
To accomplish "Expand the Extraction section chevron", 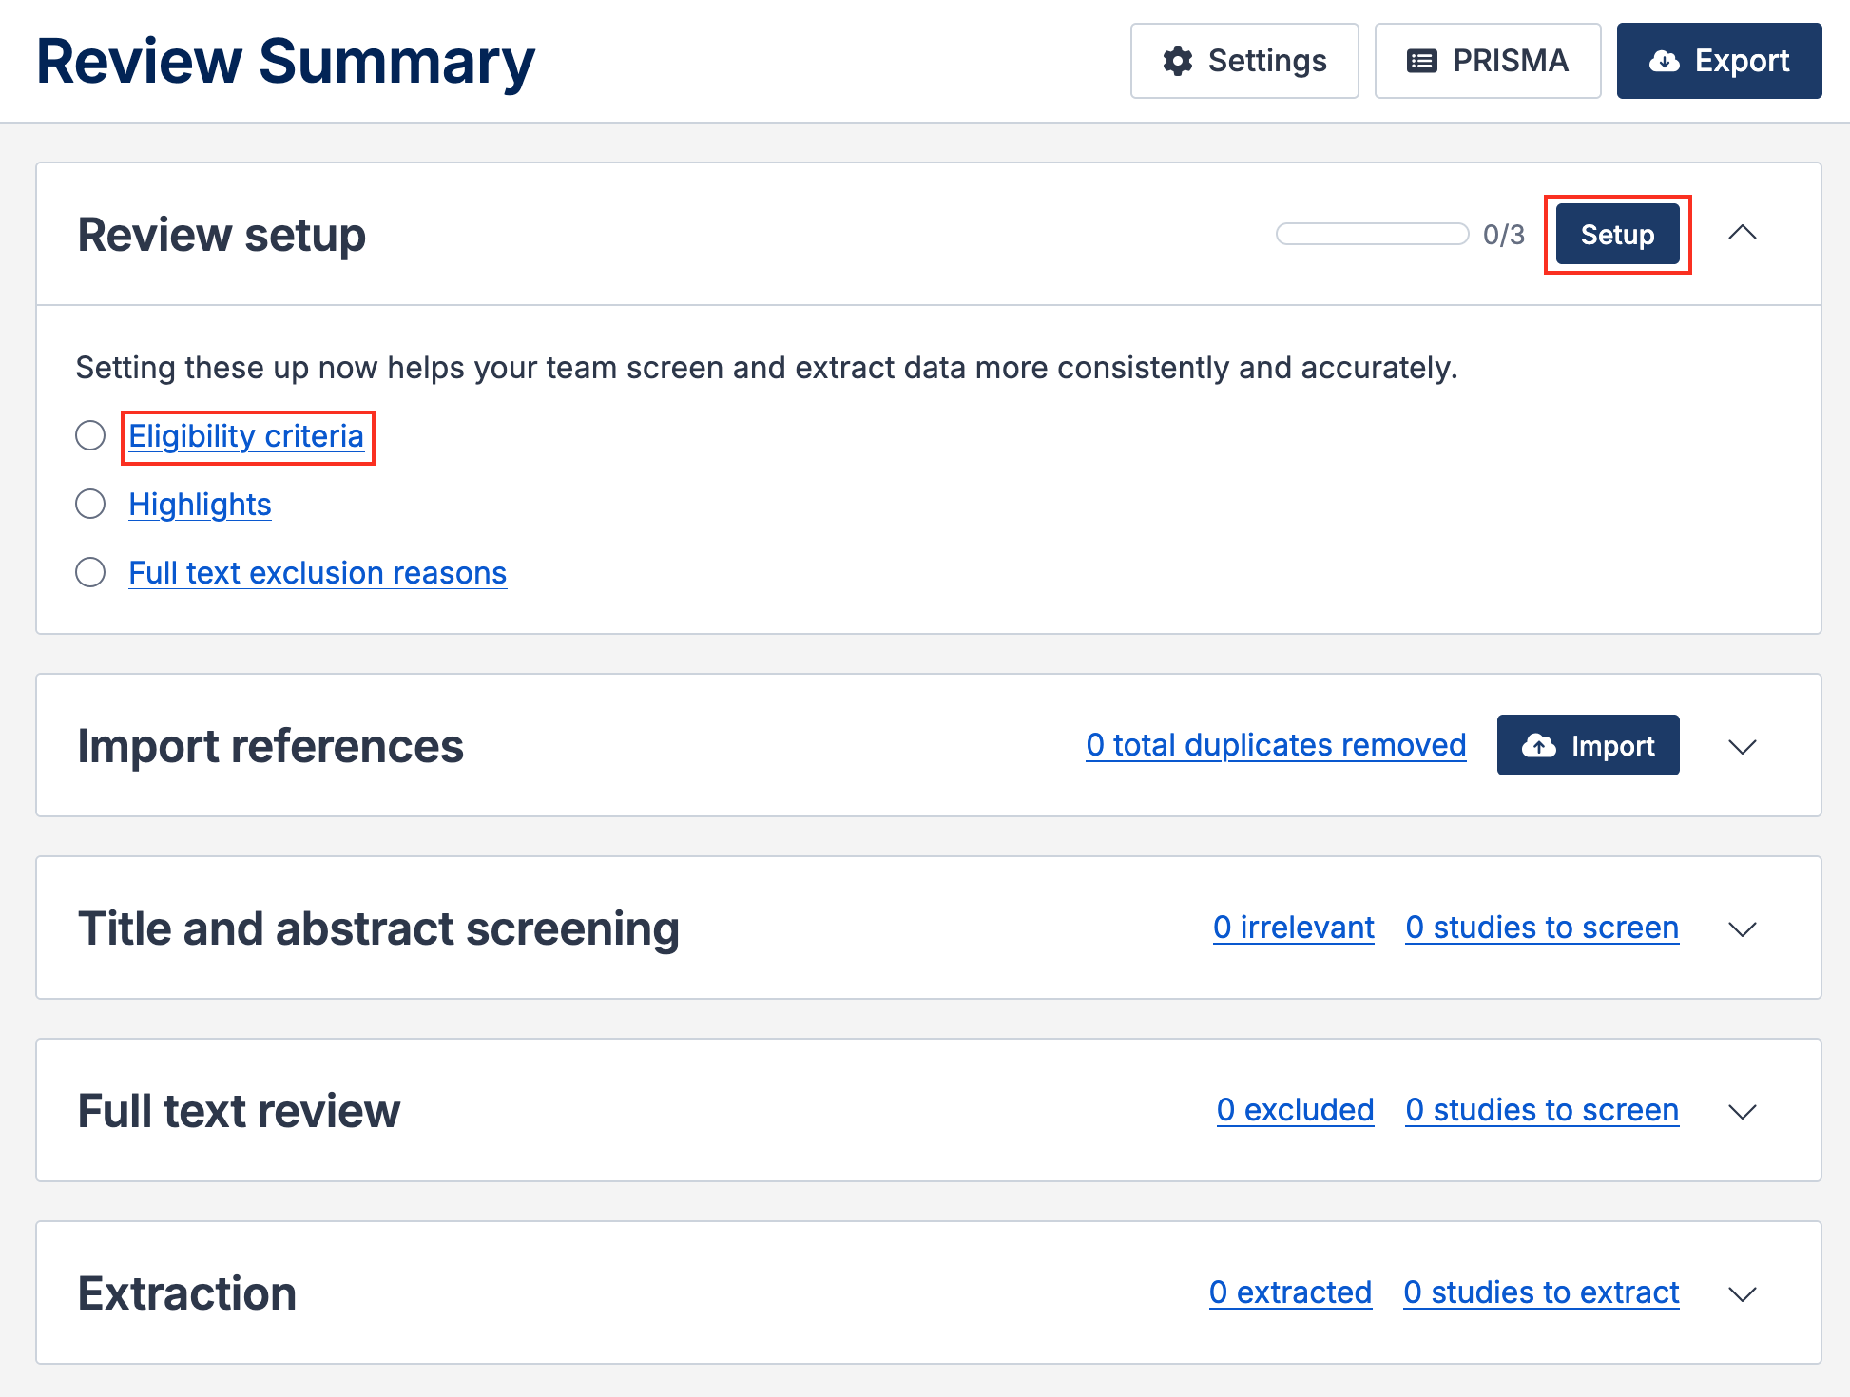I will pyautogui.click(x=1742, y=1294).
